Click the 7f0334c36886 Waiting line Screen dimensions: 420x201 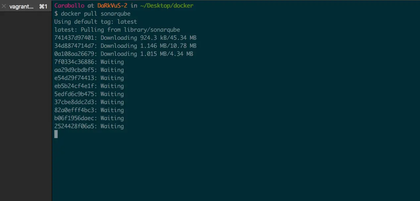tap(89, 62)
